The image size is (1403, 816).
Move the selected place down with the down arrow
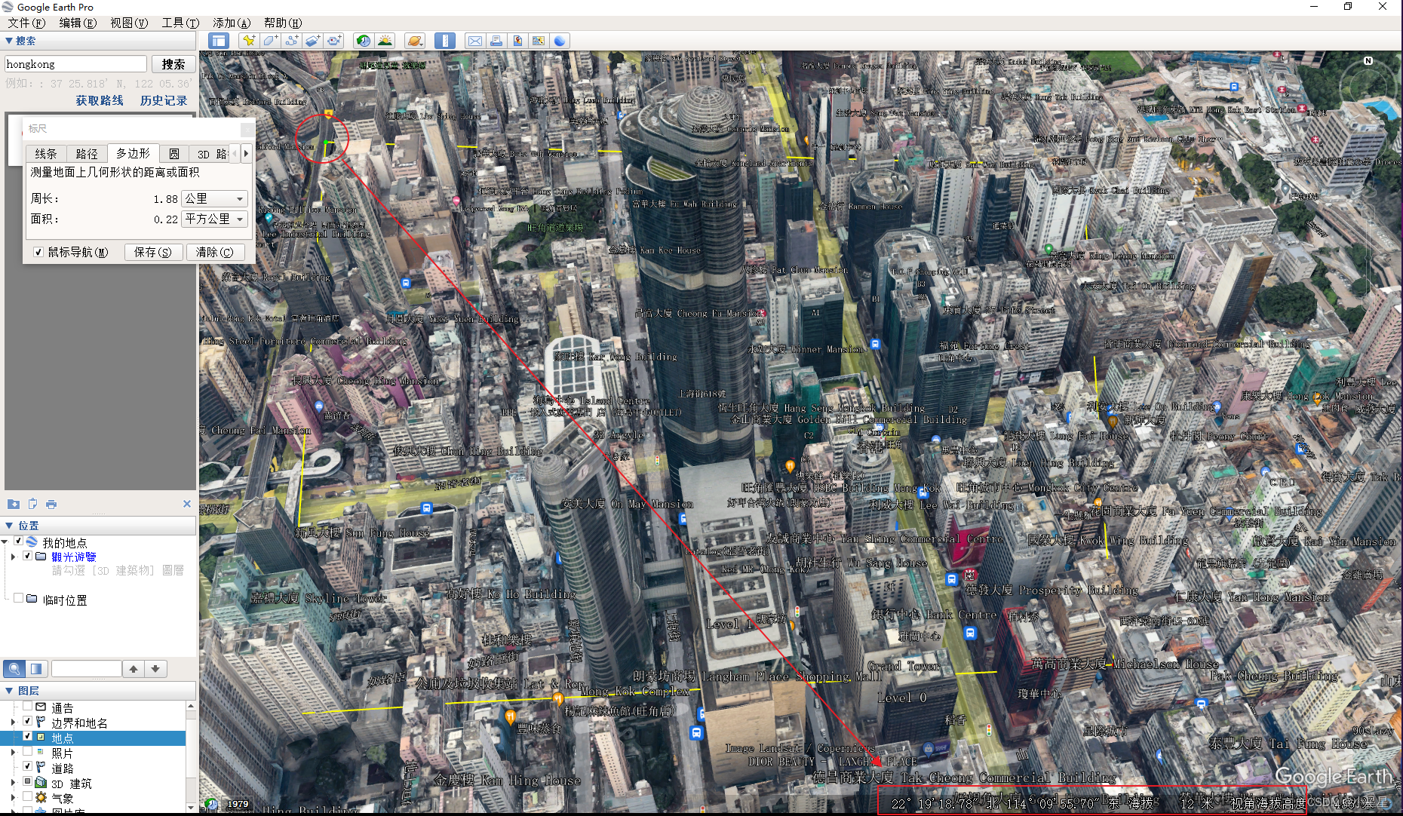pyautogui.click(x=155, y=668)
